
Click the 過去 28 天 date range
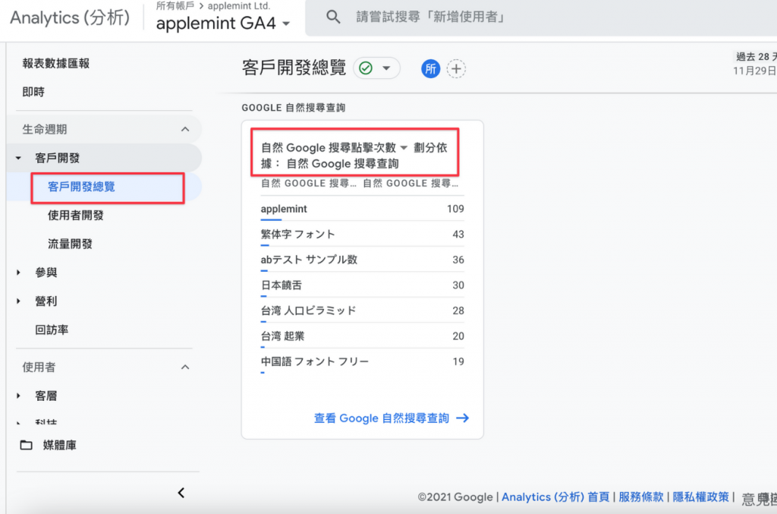[x=756, y=57]
